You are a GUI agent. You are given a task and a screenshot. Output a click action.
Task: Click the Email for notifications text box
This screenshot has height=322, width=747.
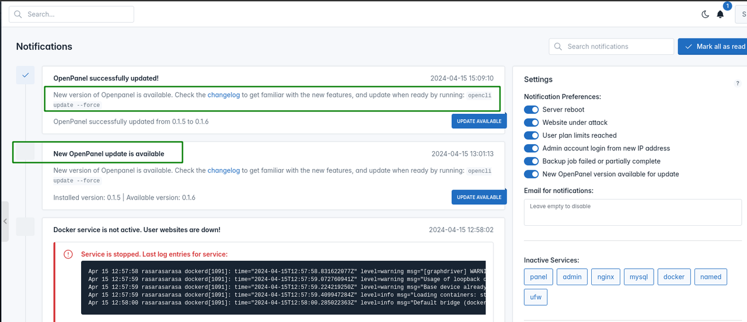point(633,212)
